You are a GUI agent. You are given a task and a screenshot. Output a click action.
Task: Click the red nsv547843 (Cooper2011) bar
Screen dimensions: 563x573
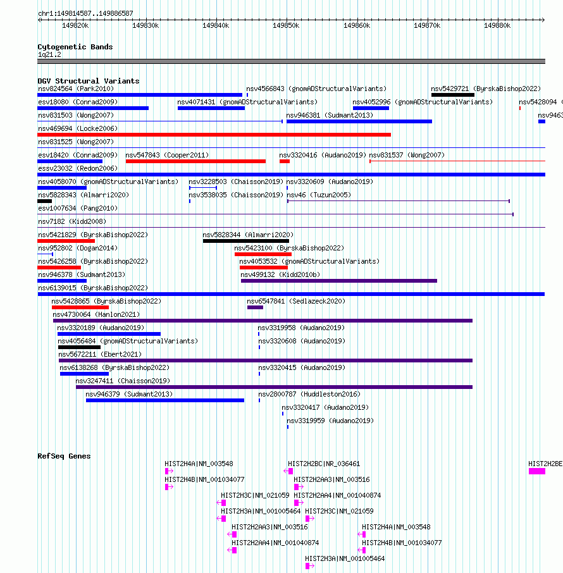coord(195,161)
